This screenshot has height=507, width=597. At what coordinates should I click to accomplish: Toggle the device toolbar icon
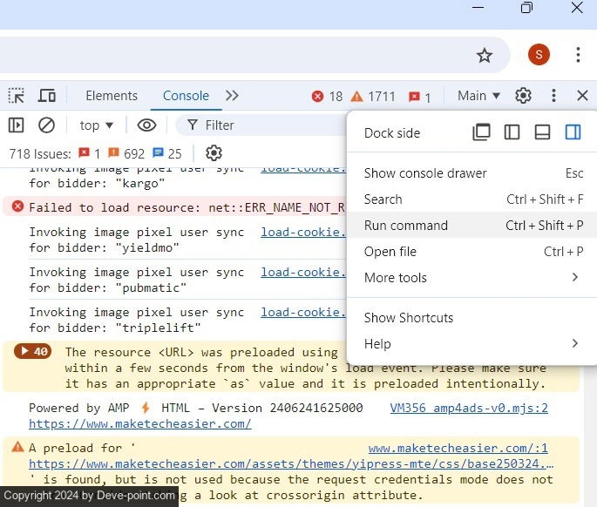tap(47, 96)
